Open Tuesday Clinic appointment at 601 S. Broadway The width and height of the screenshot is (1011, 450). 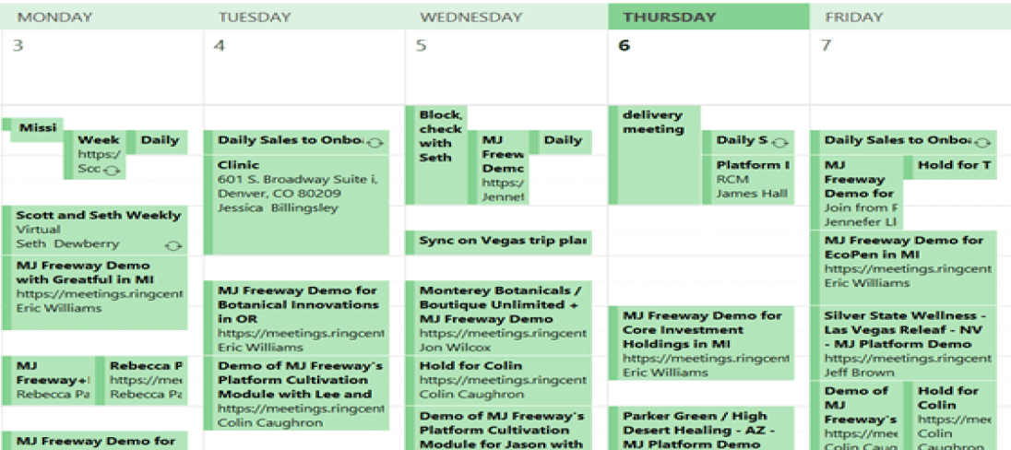tap(297, 205)
